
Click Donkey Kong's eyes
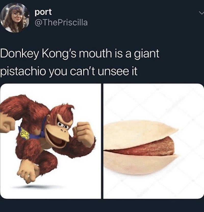(63, 125)
